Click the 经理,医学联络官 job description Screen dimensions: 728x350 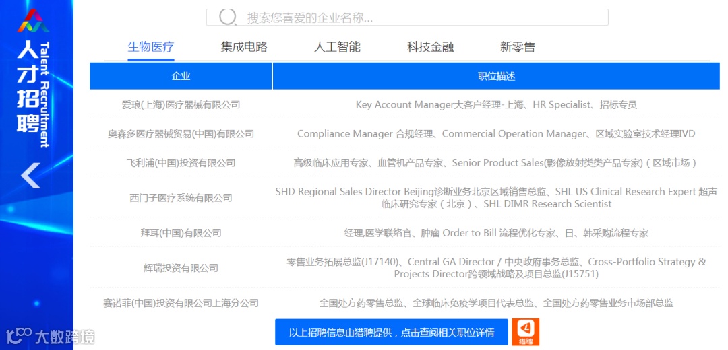496,233
